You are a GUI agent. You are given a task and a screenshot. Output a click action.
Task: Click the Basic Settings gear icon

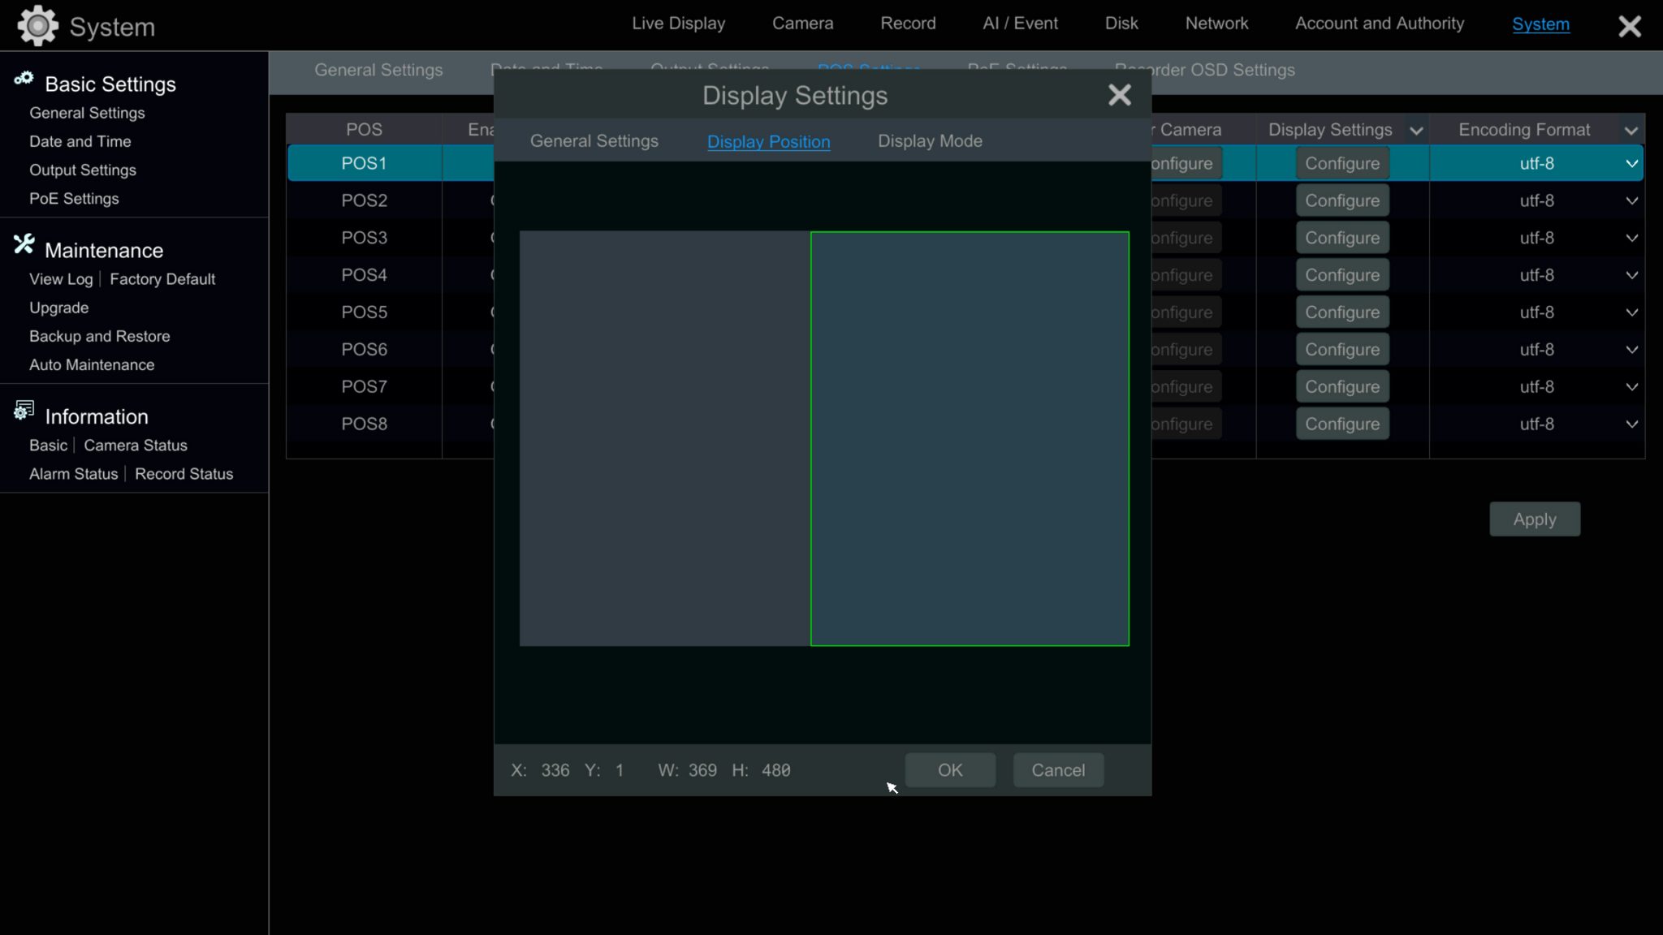coord(24,80)
